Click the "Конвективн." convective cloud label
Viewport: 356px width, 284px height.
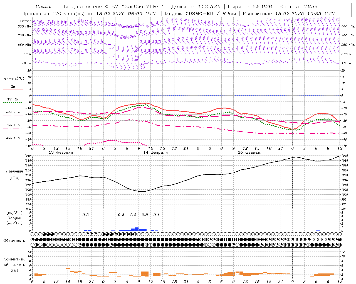point(14,259)
